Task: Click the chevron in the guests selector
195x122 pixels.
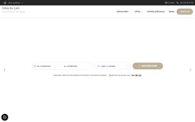Action: click(128, 66)
